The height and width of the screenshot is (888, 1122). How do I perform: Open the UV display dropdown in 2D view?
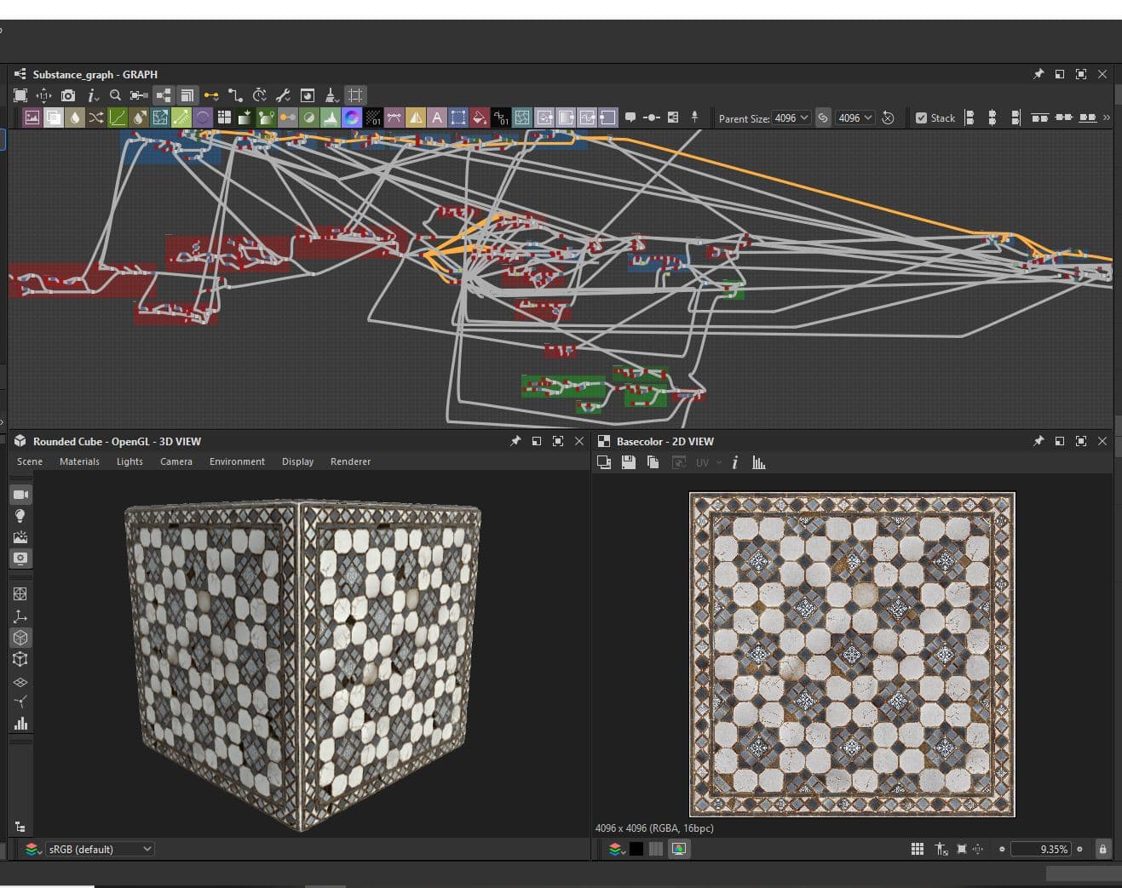[x=708, y=462]
